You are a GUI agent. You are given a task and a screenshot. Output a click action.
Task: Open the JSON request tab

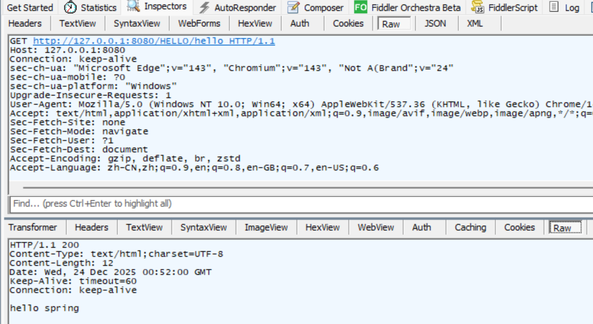pos(435,24)
